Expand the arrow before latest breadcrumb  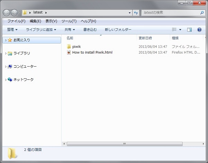coord(30,13)
